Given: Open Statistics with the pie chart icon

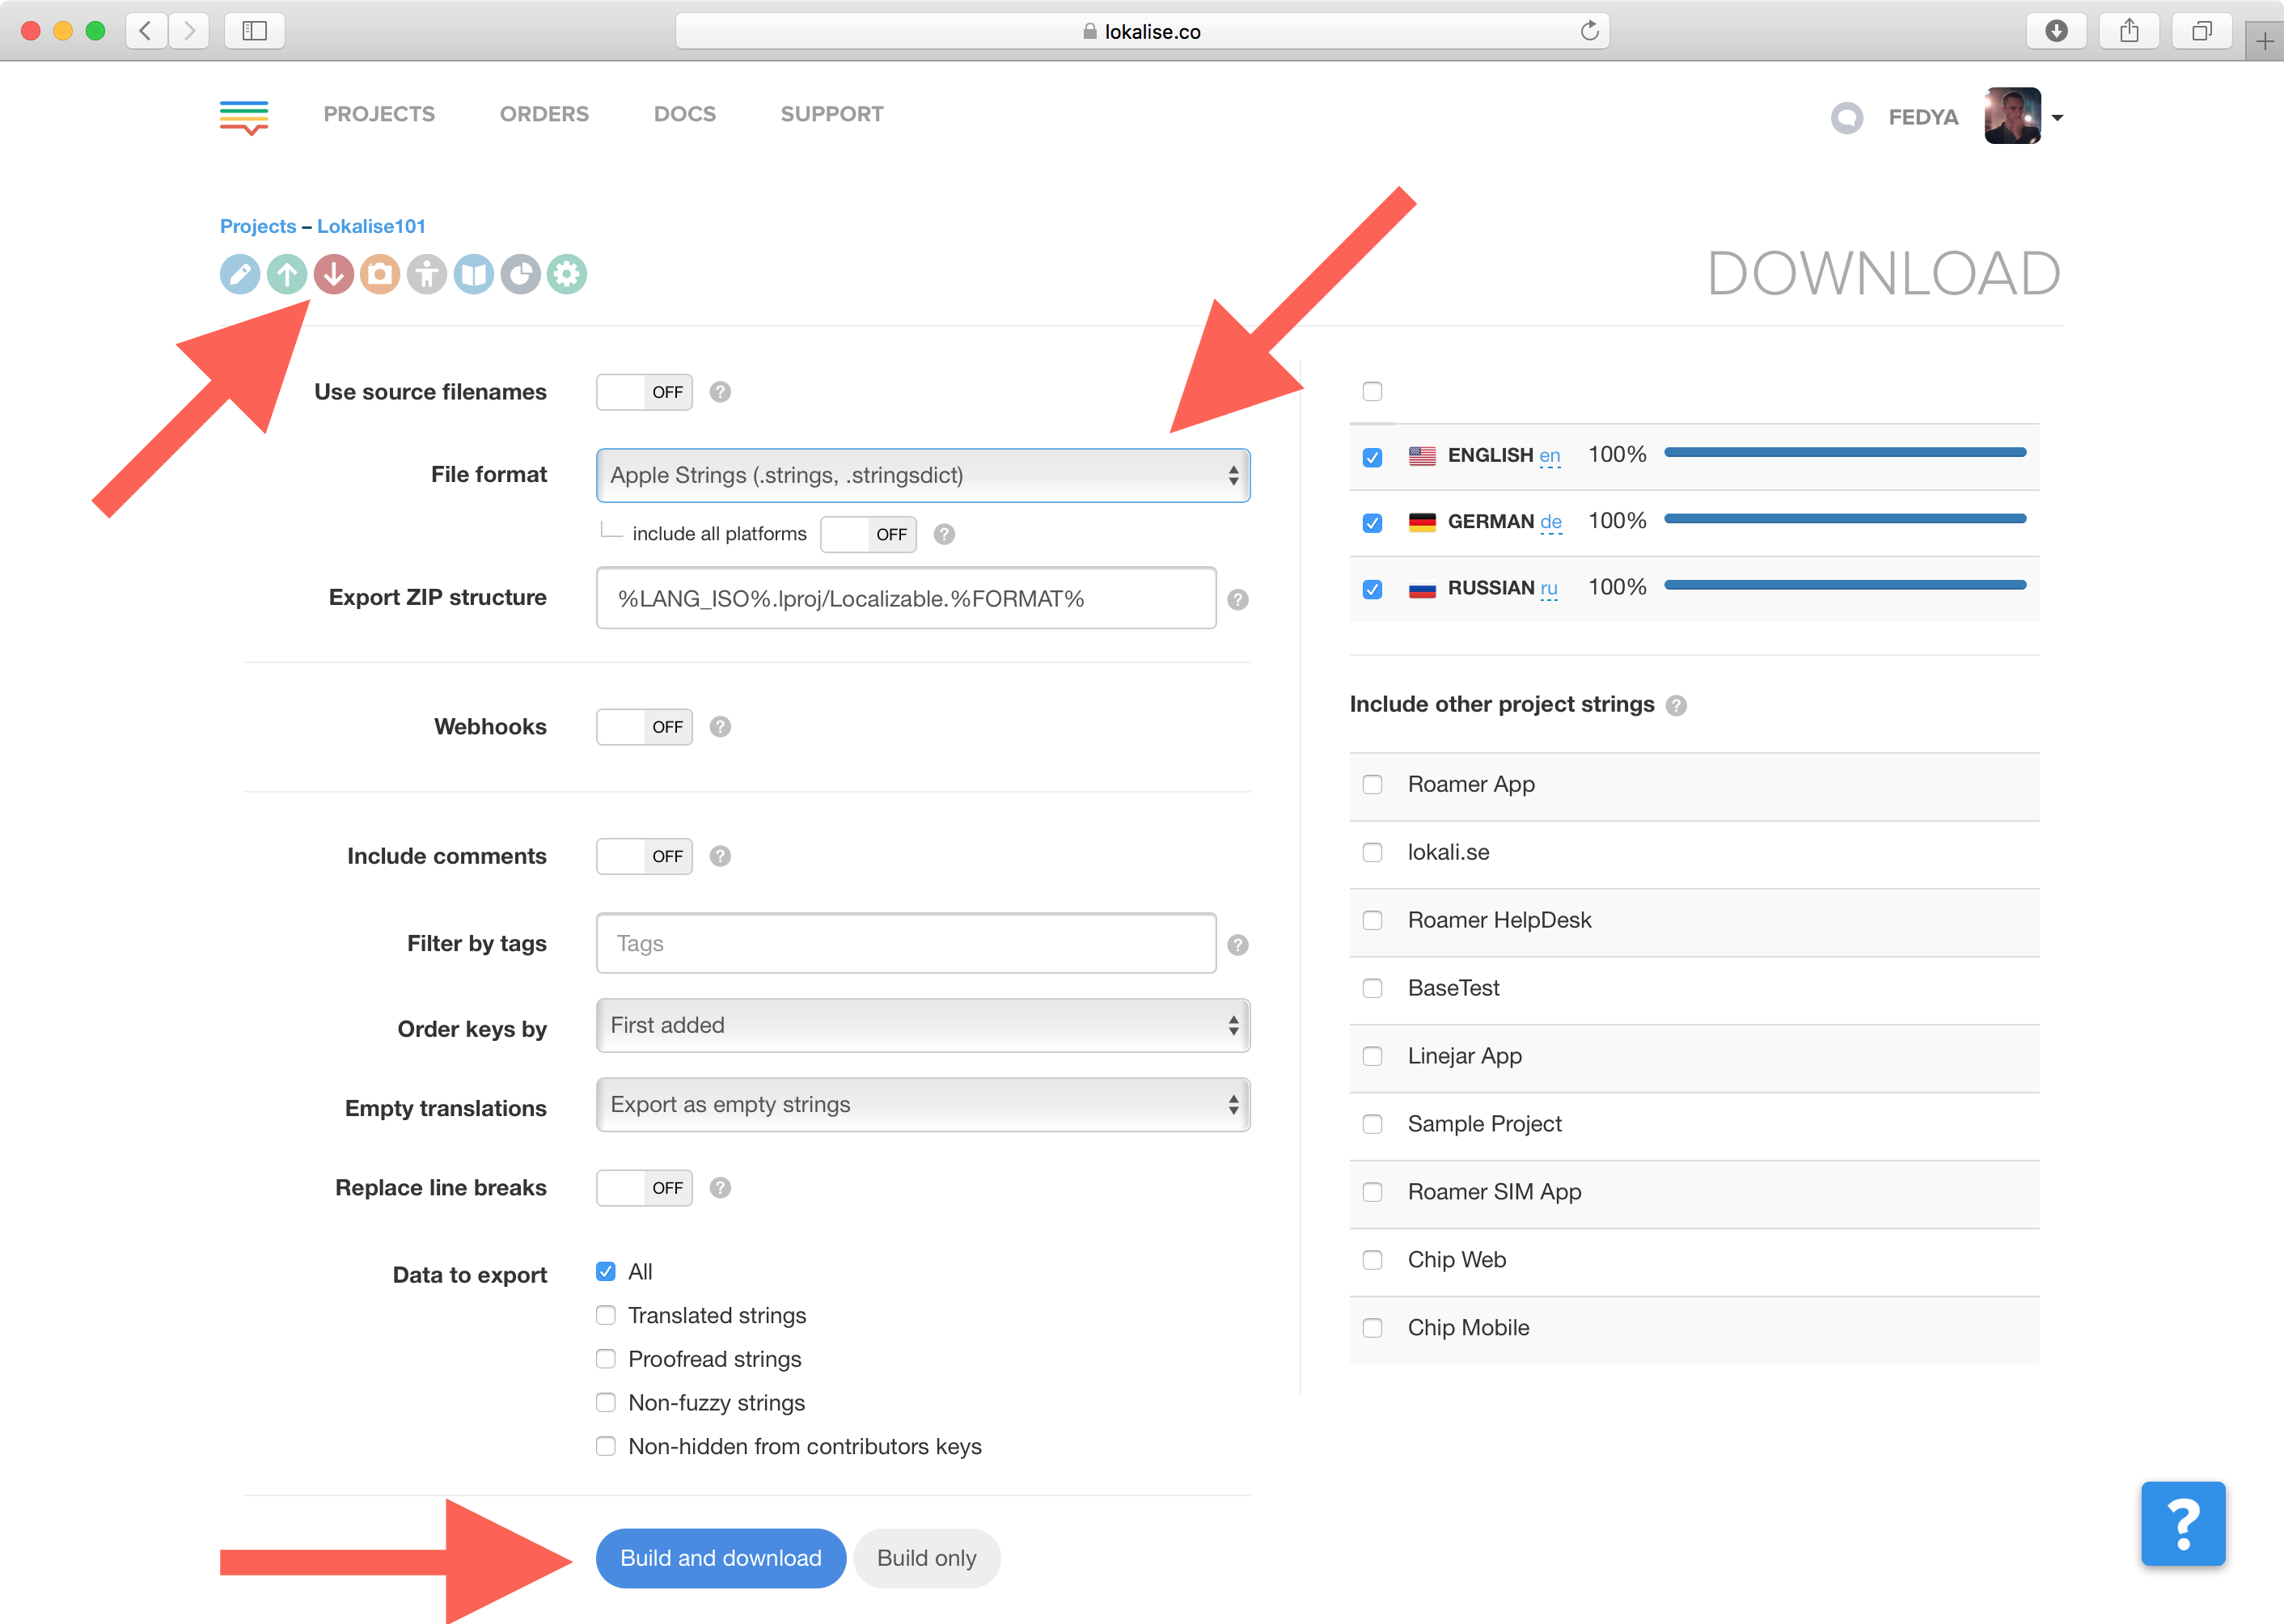Looking at the screenshot, I should 520,274.
